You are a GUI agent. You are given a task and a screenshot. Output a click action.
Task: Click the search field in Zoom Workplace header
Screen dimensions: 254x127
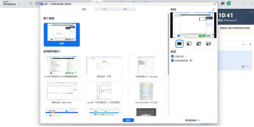[38, 3]
